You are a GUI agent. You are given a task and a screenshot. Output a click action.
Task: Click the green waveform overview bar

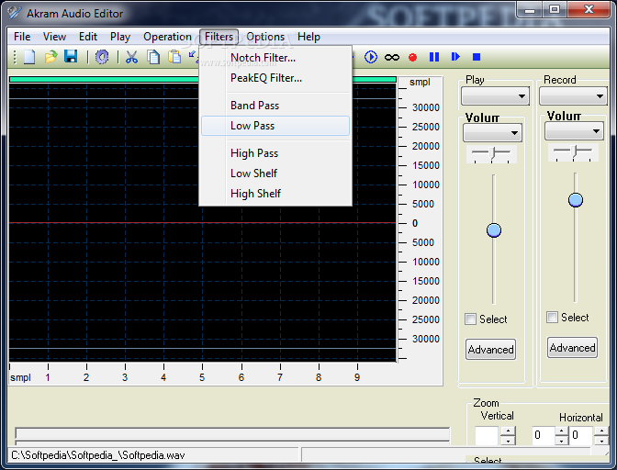click(x=105, y=80)
